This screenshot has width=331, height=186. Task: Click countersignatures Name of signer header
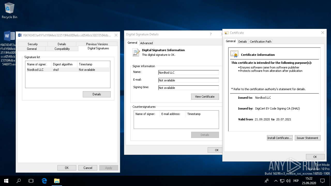(147, 114)
